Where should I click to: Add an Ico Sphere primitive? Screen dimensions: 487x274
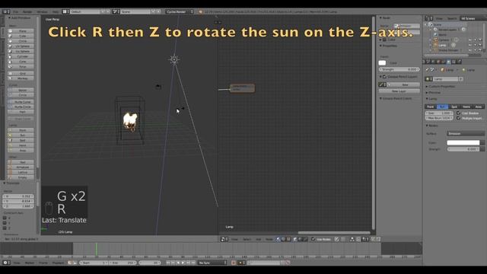pos(21,51)
